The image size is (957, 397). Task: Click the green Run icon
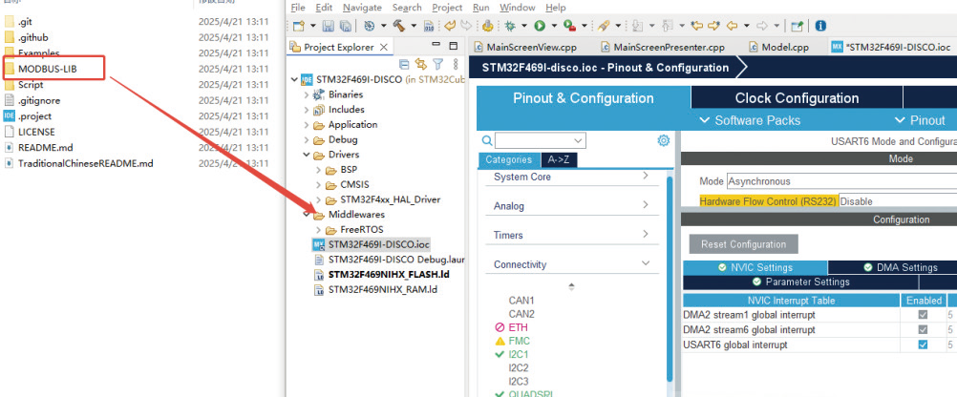coord(540,26)
